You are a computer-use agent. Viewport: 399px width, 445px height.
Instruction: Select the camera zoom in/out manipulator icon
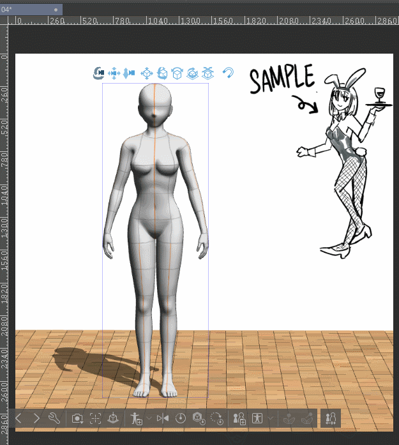[129, 73]
